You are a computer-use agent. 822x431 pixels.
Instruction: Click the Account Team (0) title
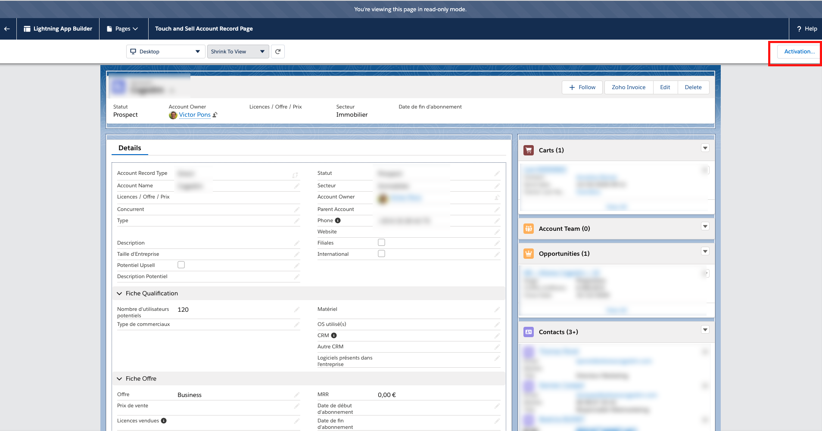(564, 229)
